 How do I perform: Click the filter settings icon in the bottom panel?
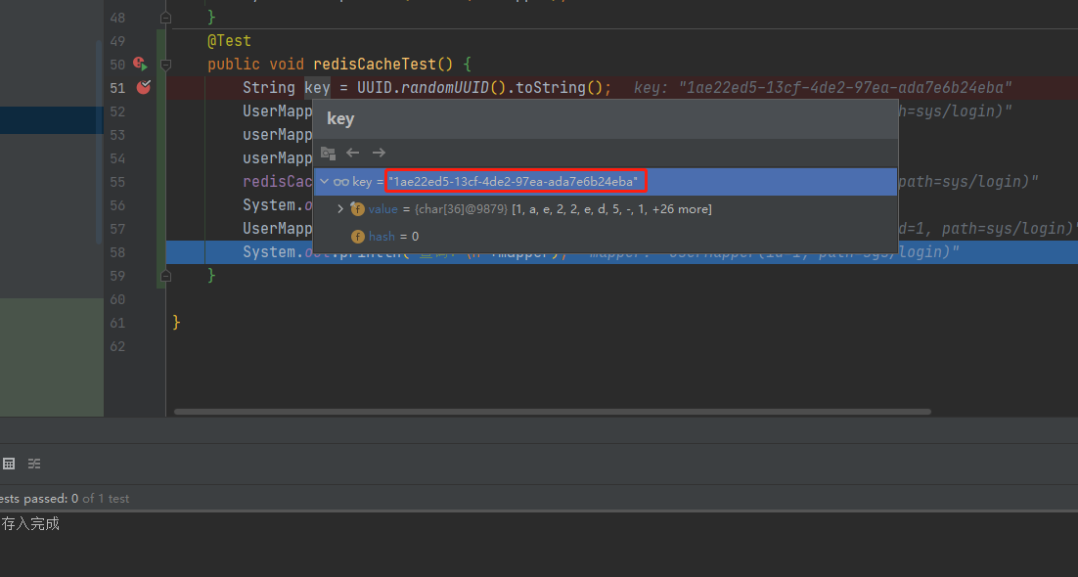pyautogui.click(x=33, y=463)
